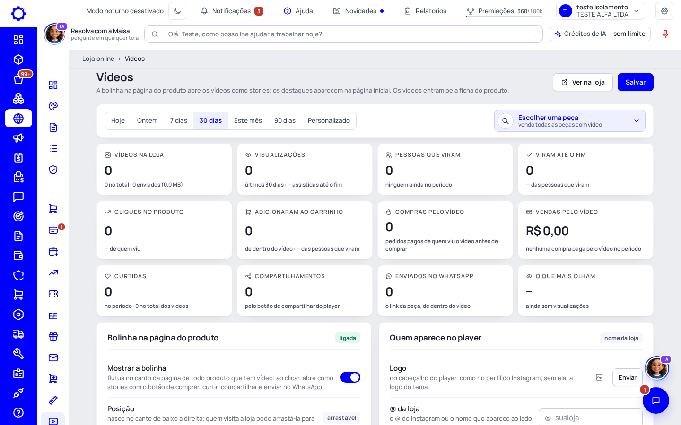Click the plug integrations icon in blue sidebar
The height and width of the screenshot is (425, 681).
[18, 393]
